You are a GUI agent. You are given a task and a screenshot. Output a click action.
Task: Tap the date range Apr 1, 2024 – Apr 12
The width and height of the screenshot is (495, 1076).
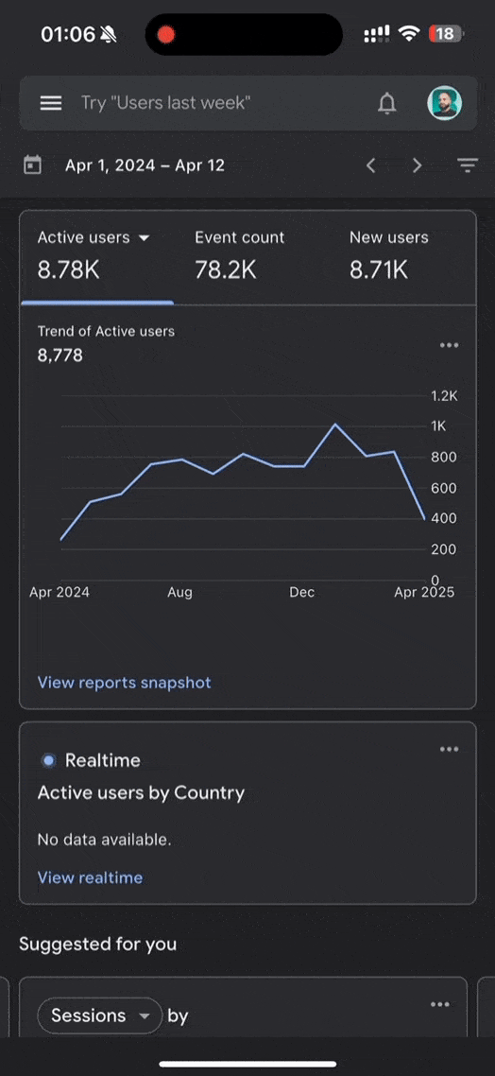click(x=145, y=165)
